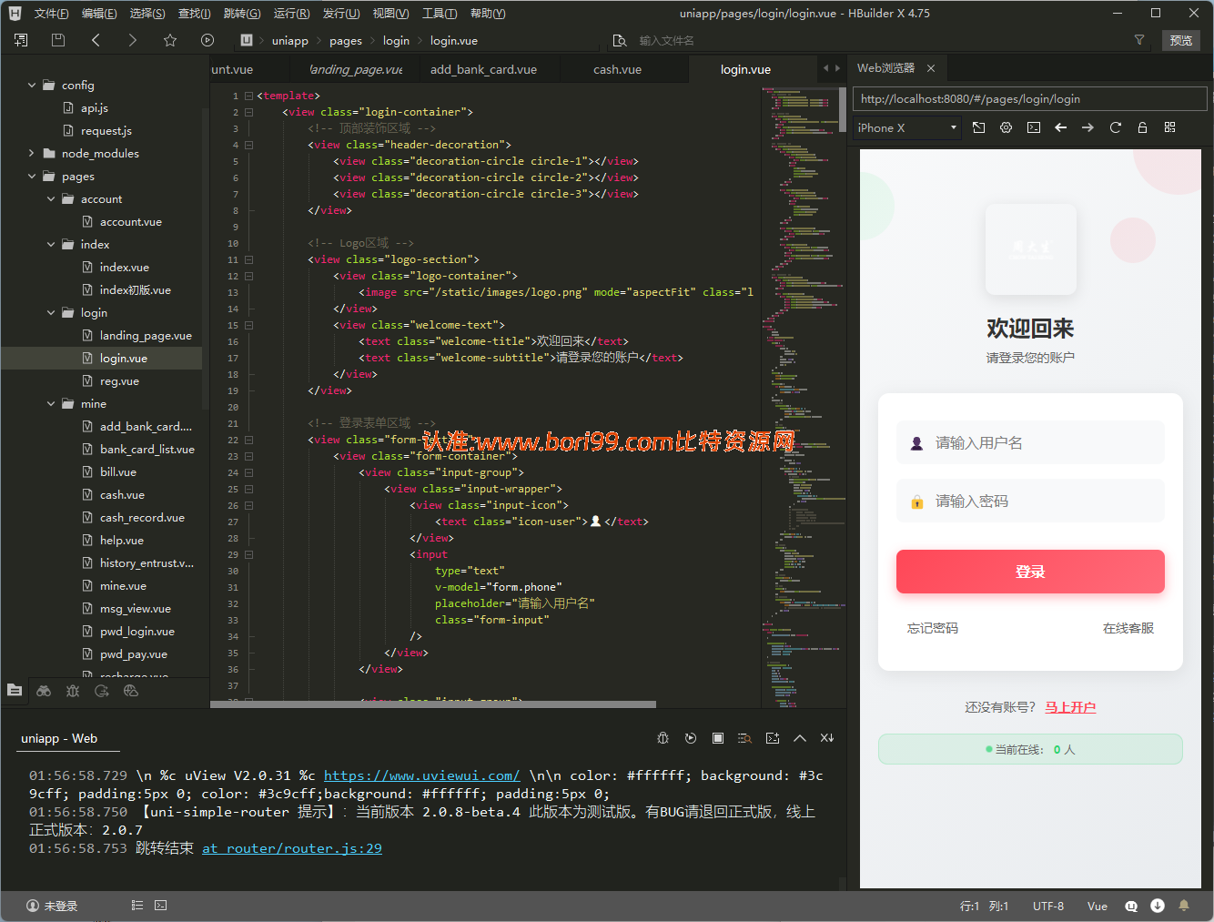Collapse the pages folder
This screenshot has height=922, width=1214.
pyautogui.click(x=32, y=176)
